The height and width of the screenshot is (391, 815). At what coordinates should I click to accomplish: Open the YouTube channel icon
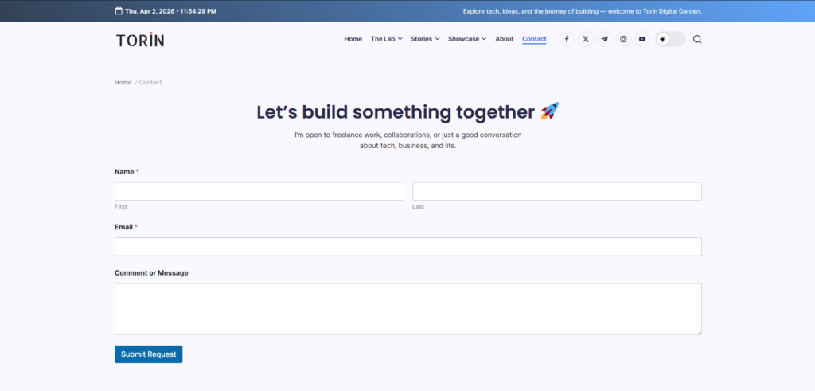point(642,39)
